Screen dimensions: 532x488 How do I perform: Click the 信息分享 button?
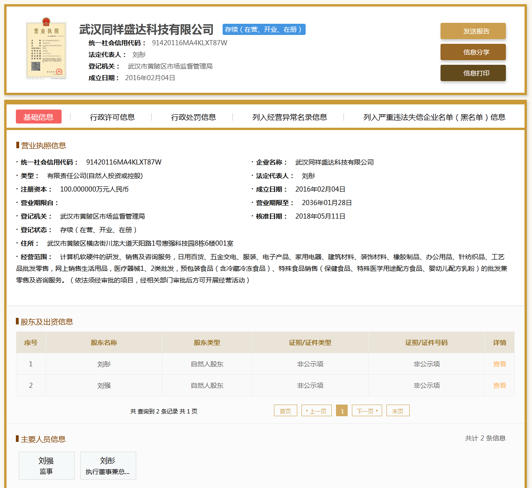[473, 52]
